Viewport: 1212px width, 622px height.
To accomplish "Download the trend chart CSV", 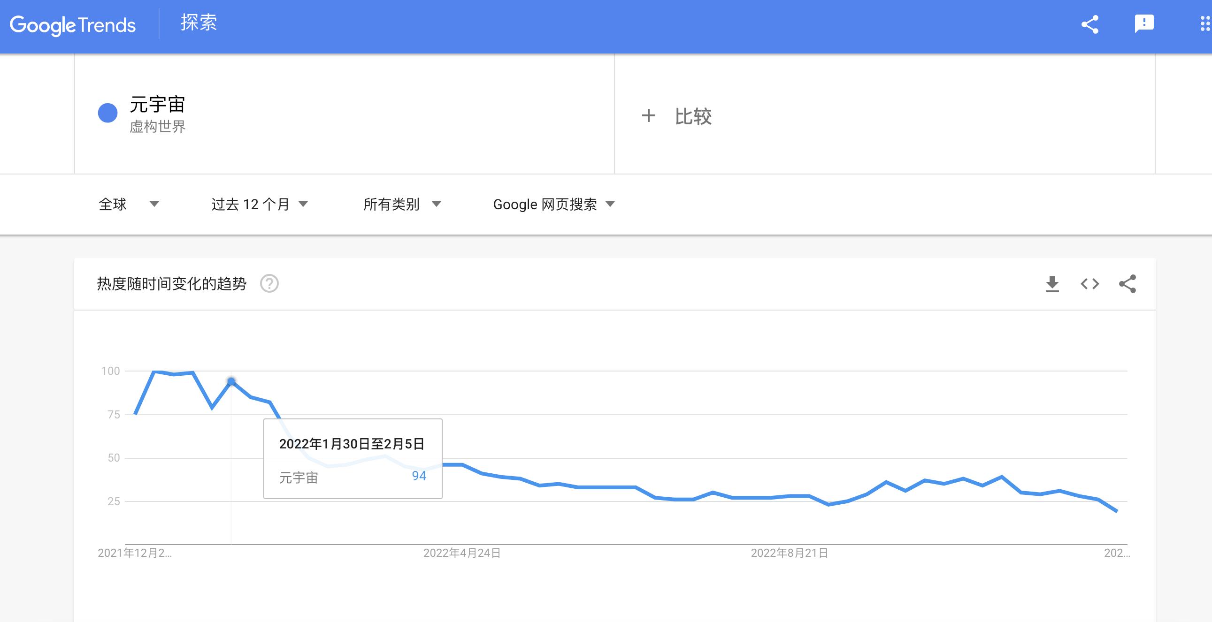I will coord(1052,284).
